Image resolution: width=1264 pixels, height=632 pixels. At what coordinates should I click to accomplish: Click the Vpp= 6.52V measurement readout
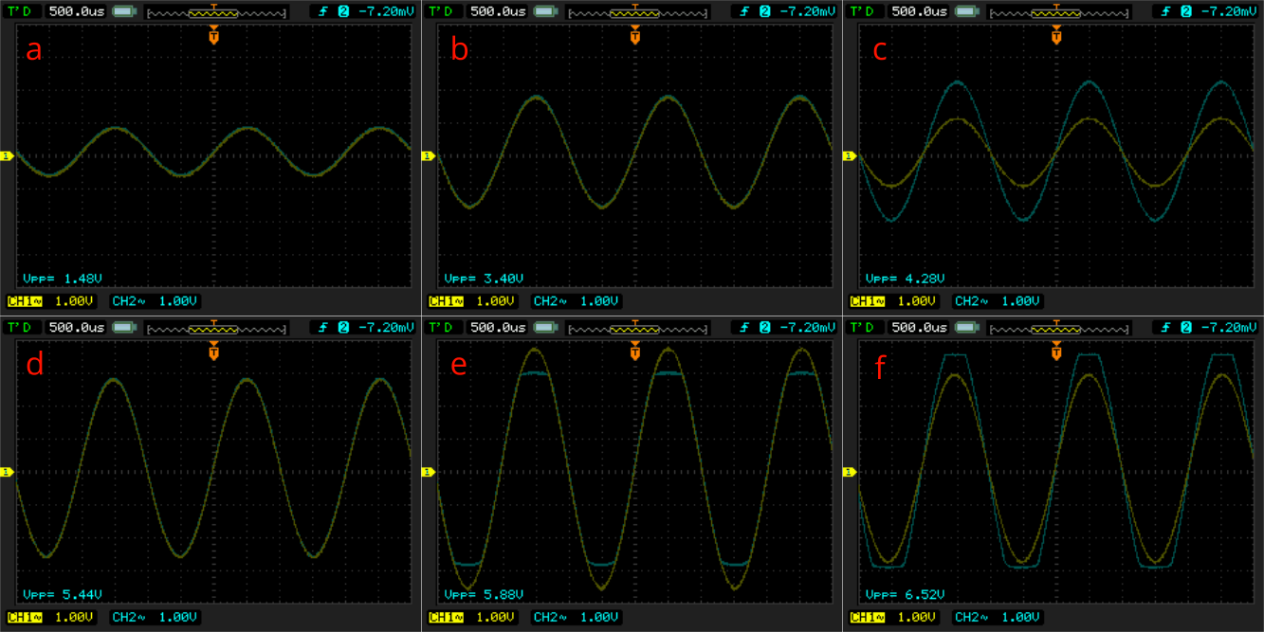pyautogui.click(x=905, y=595)
